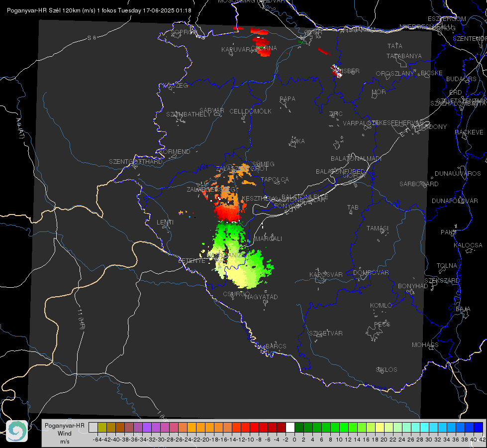Click the SZENTGOTTHARD city label
The height and width of the screenshot is (448, 487).
(x=136, y=162)
